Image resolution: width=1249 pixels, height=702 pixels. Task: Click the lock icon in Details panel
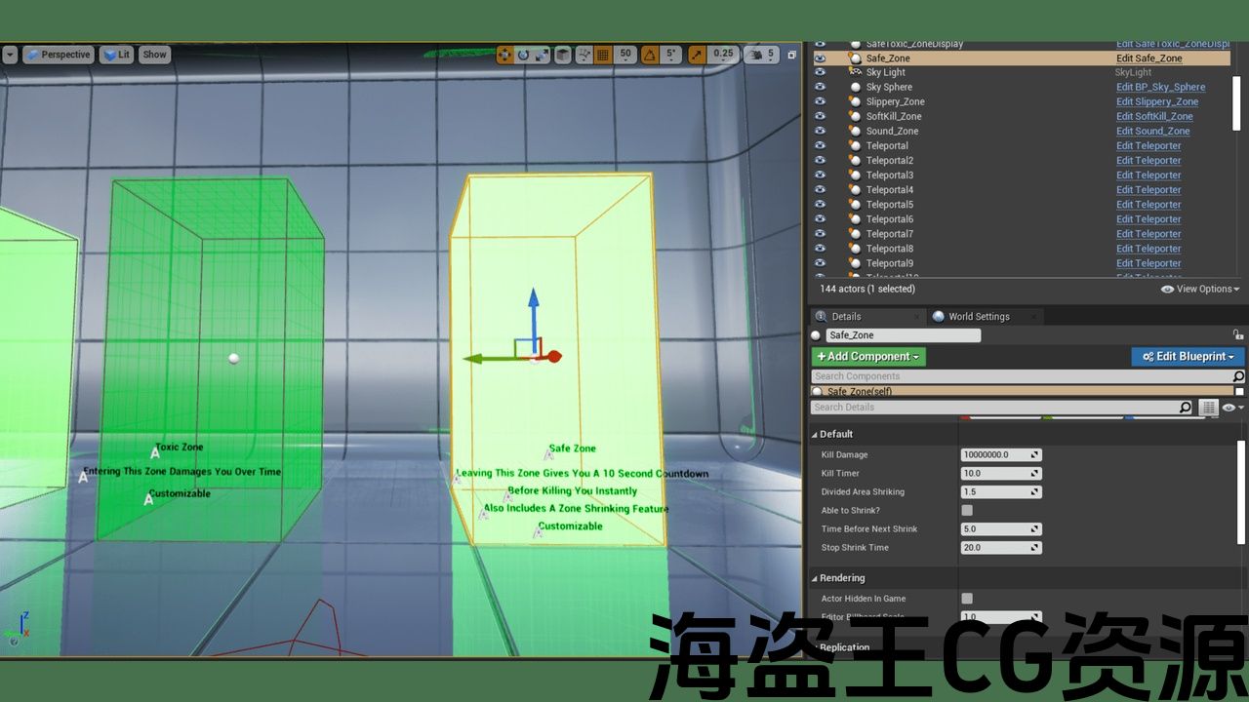click(x=1237, y=334)
